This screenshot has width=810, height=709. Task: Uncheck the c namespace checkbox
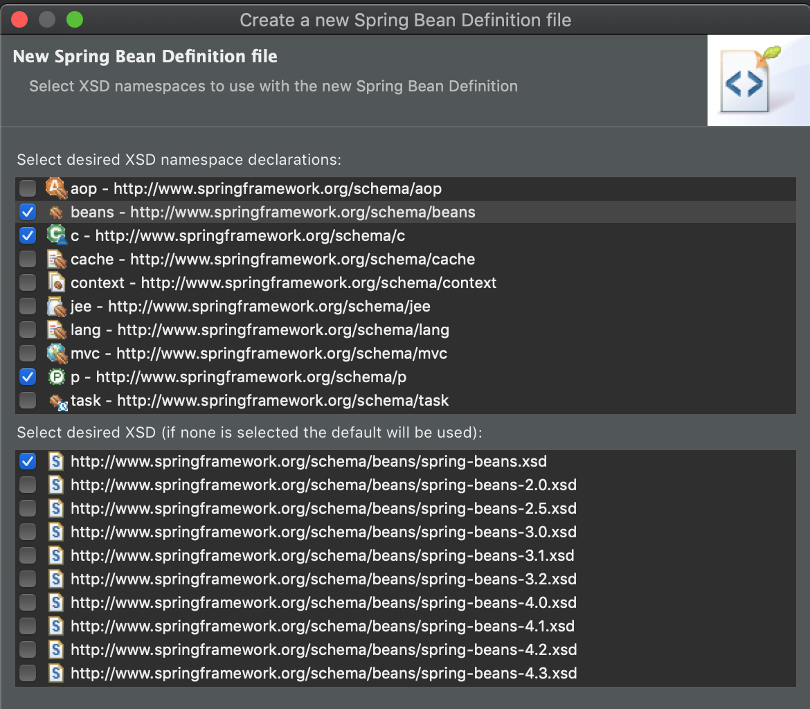[x=28, y=235]
